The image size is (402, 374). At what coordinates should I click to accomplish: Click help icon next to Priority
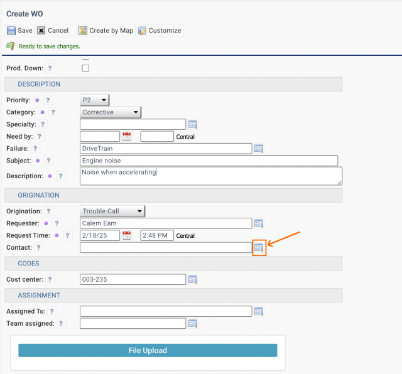coord(48,100)
